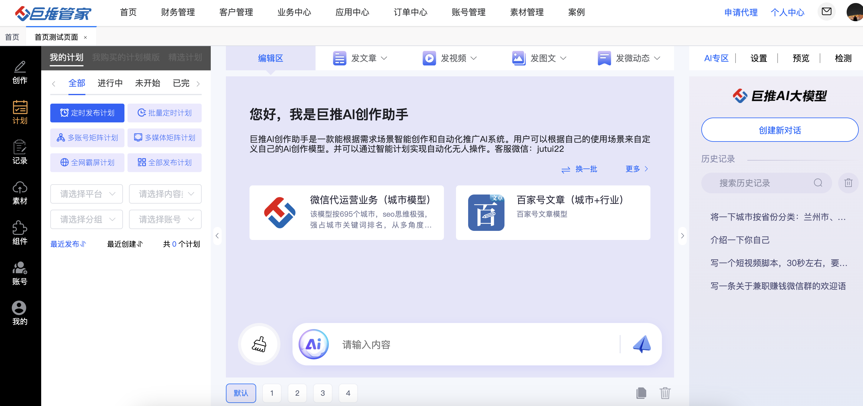This screenshot has height=406, width=863.
Task: Click the trash icon beside history search
Action: [x=848, y=183]
